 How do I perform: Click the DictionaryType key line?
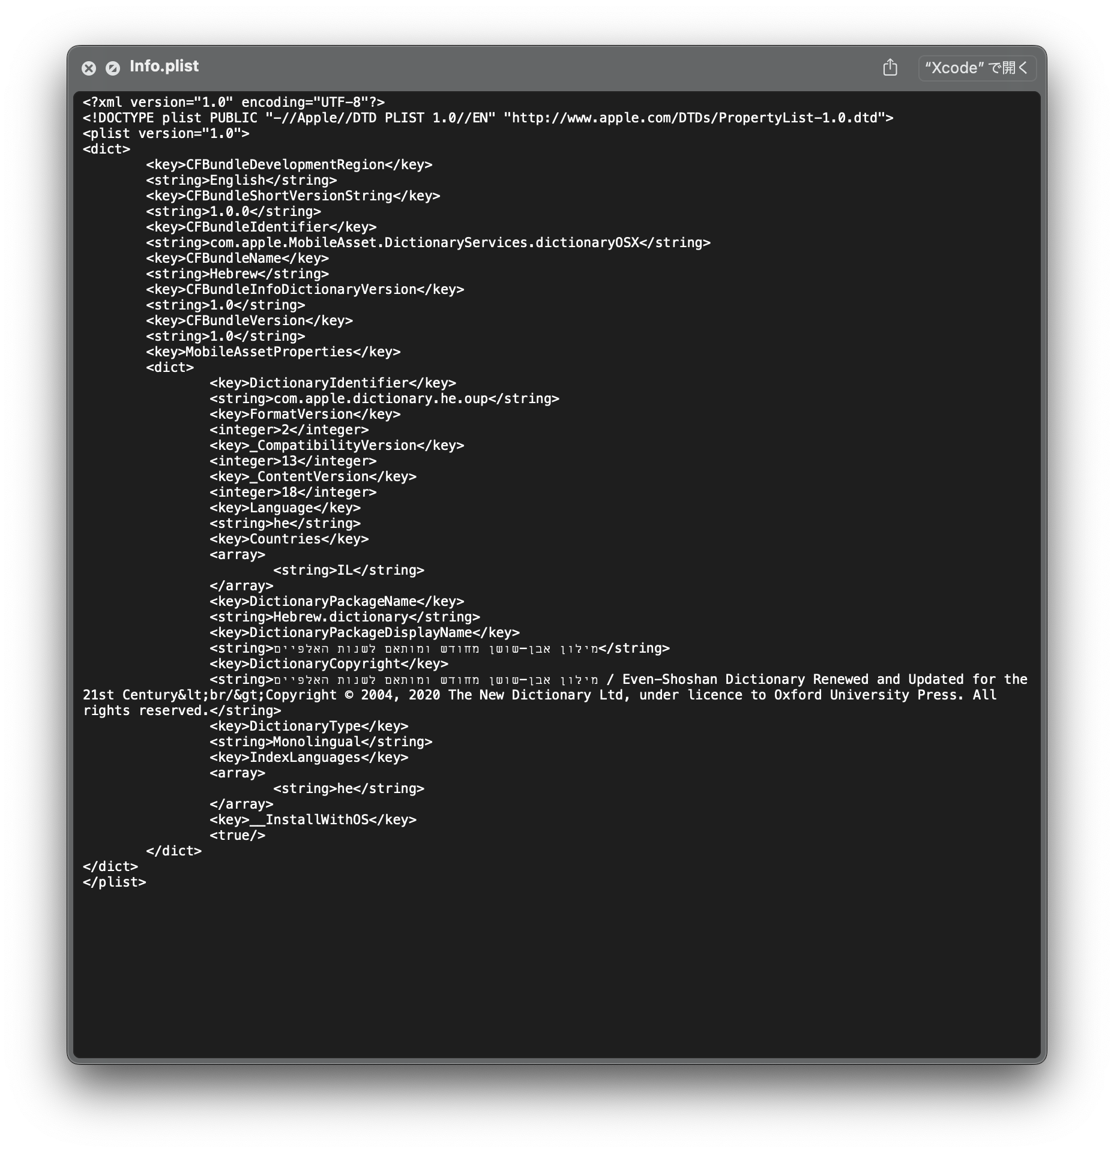[309, 726]
